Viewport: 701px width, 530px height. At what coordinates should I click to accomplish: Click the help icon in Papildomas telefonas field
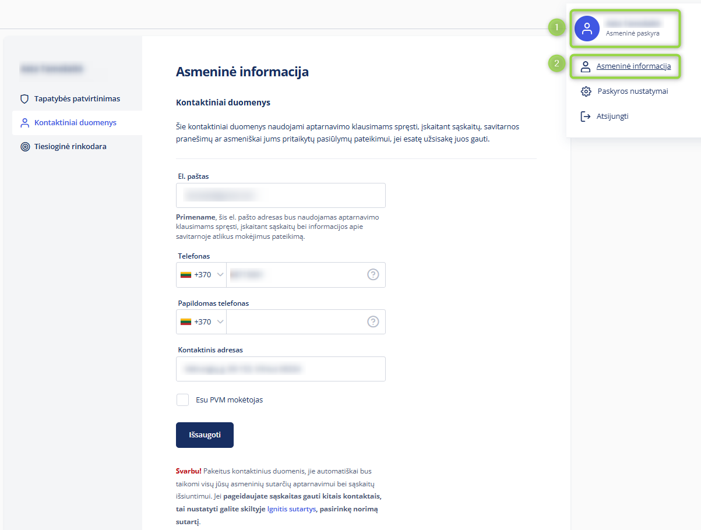(x=373, y=321)
